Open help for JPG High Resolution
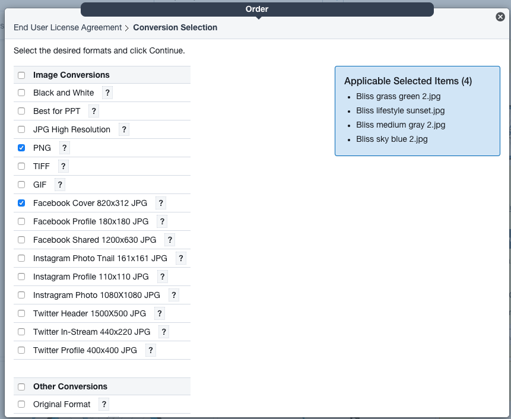This screenshot has width=511, height=419. [123, 129]
